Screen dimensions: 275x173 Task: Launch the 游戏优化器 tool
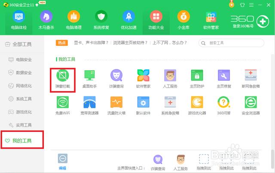197,105
